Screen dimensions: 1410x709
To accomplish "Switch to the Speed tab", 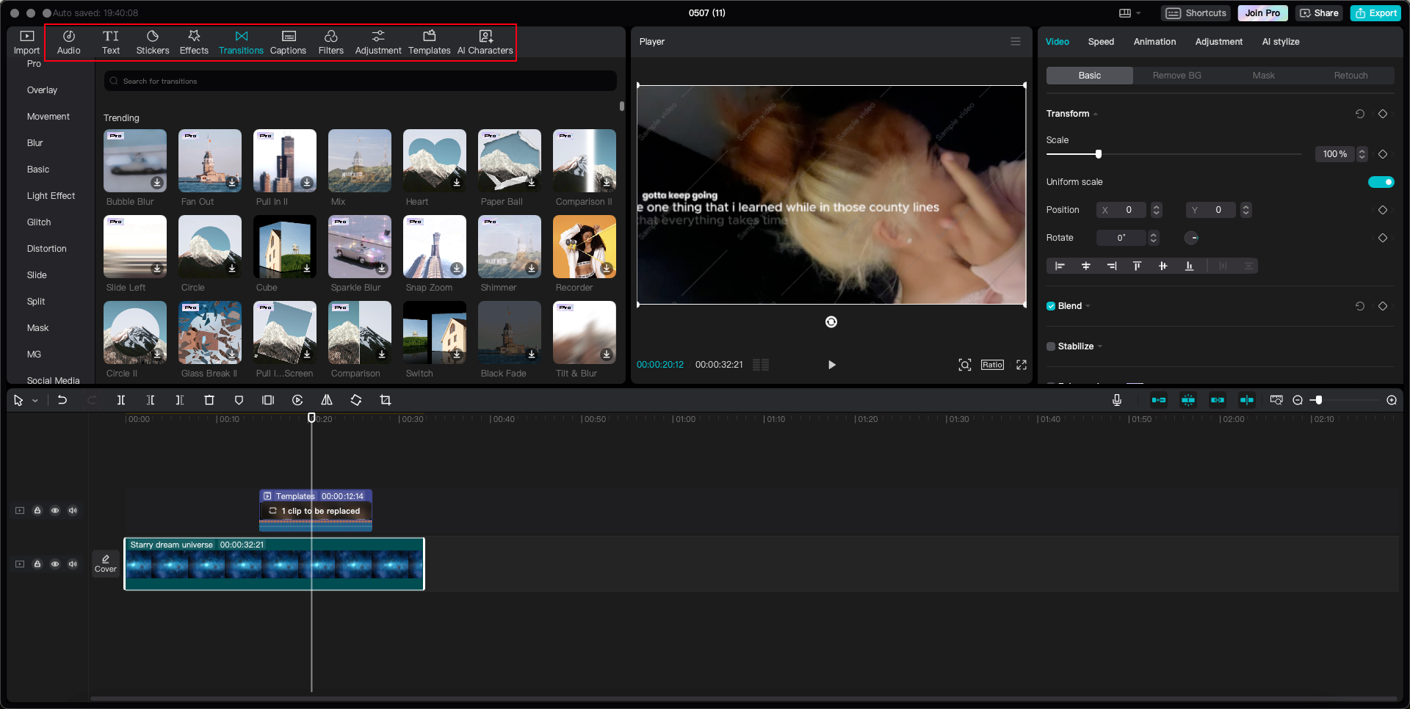I will point(1101,42).
